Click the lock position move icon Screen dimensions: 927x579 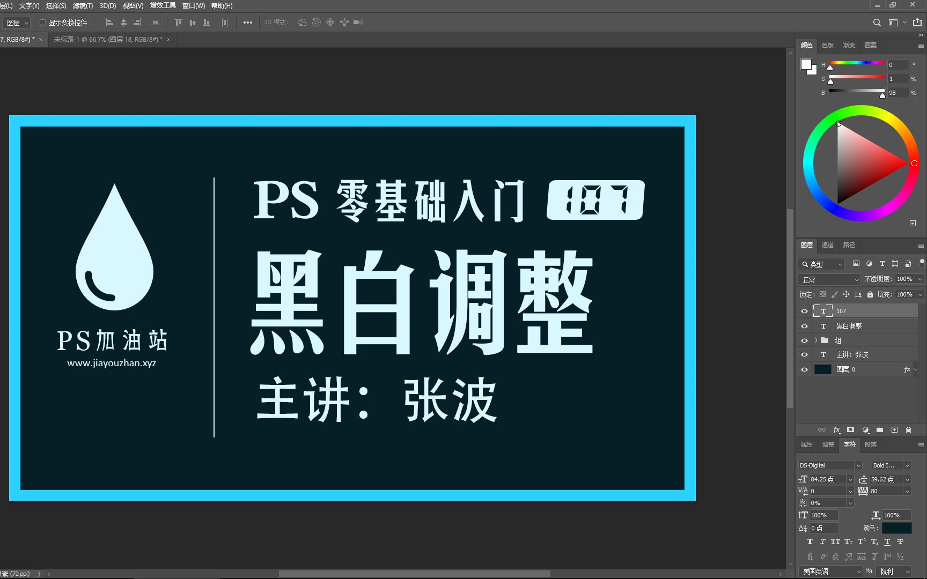pyautogui.click(x=846, y=294)
